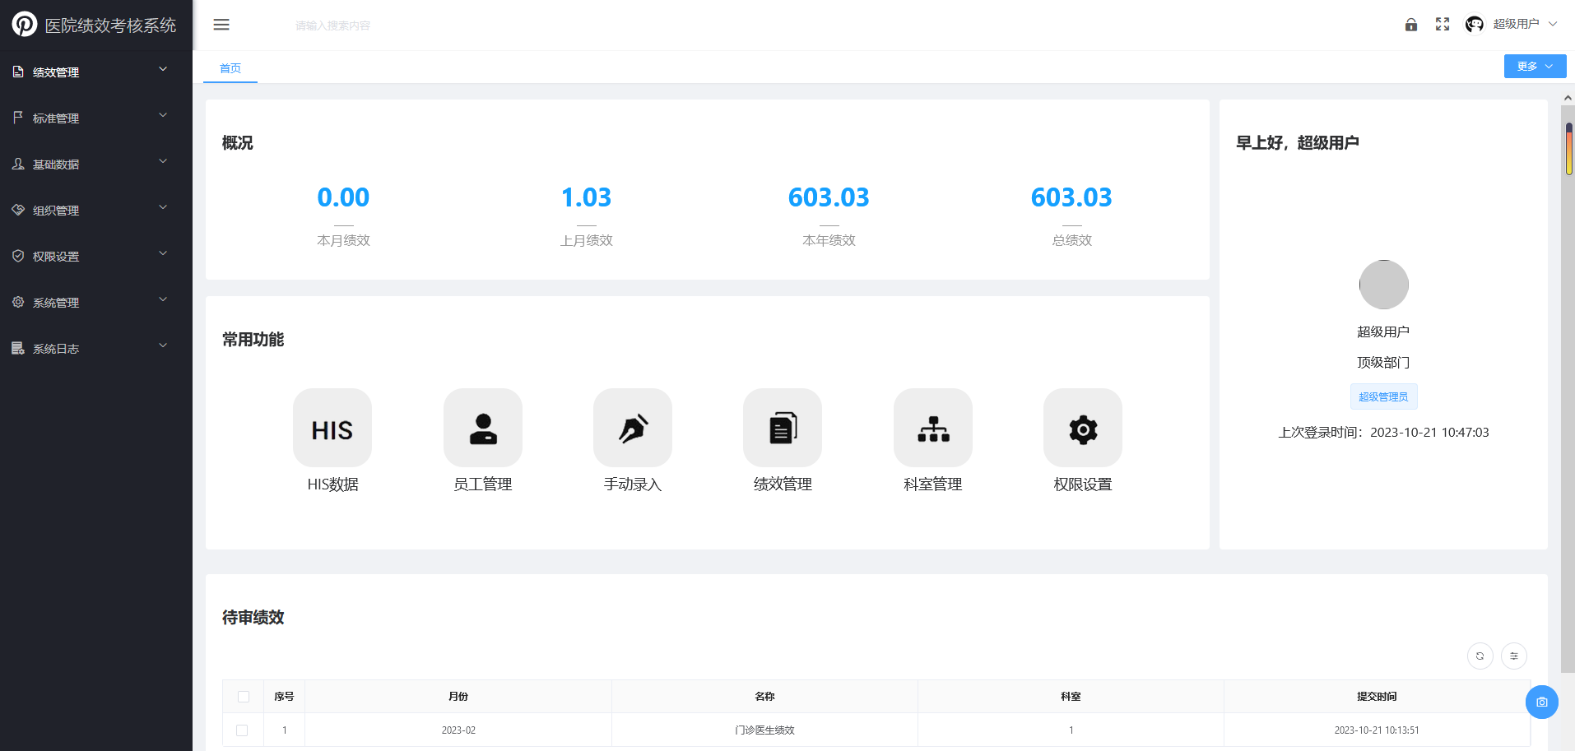Click the 权限设置 shield icon in sidebar

point(18,256)
